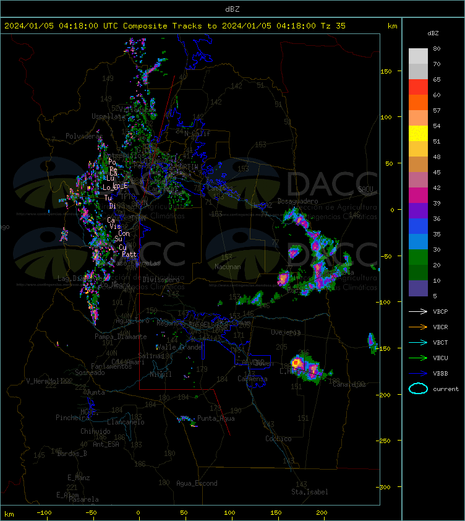Click the 57 value on dBZ legend
Image resolution: width=465 pixels, height=521 pixels.
click(x=437, y=110)
